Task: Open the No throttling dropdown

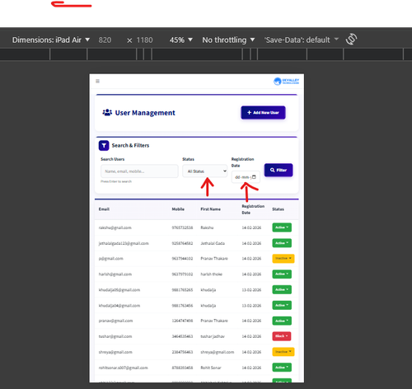Action: pos(228,40)
